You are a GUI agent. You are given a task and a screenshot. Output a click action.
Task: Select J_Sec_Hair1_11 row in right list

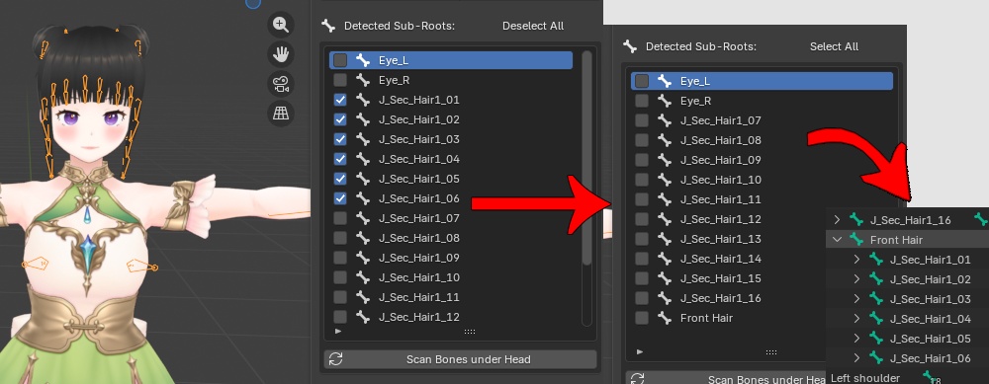click(762, 199)
